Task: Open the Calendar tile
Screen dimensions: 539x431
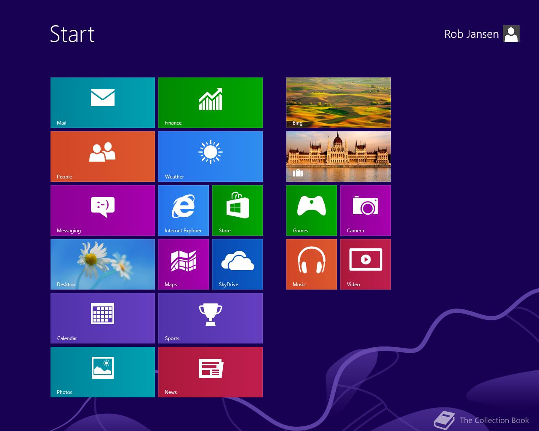Action: point(103,318)
